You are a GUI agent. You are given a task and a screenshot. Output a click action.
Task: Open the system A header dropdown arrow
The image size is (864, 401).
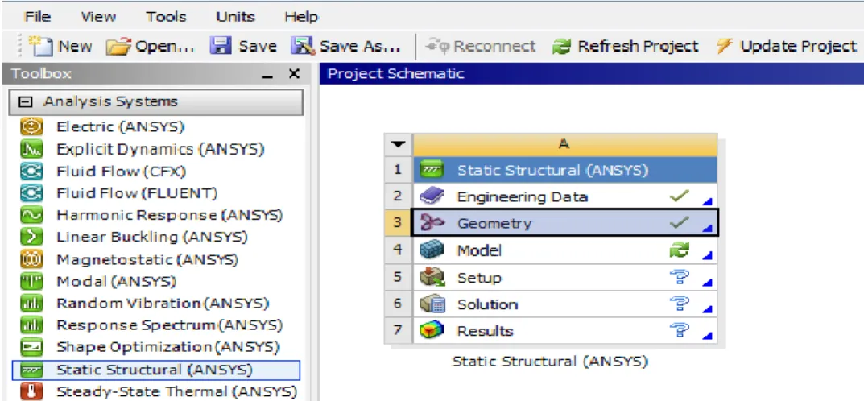(x=398, y=144)
